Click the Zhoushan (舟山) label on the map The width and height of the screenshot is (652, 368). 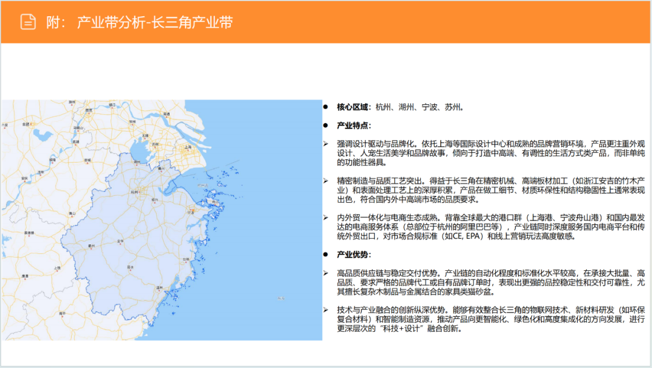(216, 201)
